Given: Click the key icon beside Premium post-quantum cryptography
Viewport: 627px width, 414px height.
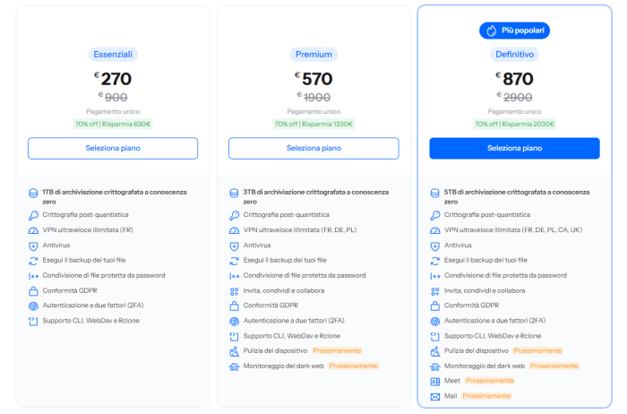Looking at the screenshot, I should (234, 216).
